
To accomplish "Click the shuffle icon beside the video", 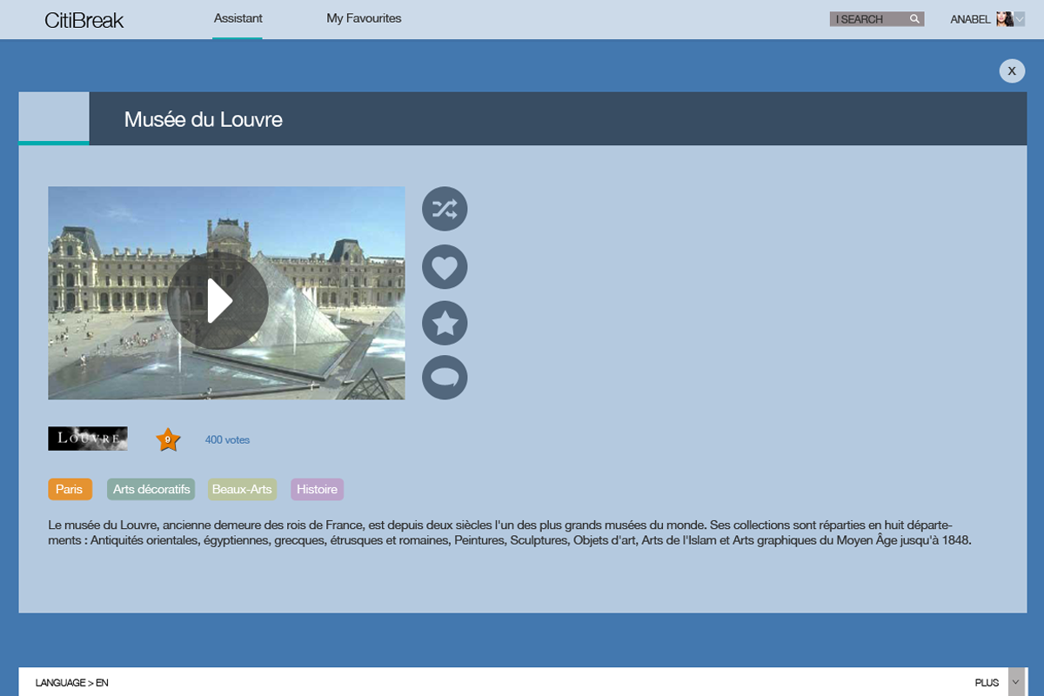I will coord(445,209).
